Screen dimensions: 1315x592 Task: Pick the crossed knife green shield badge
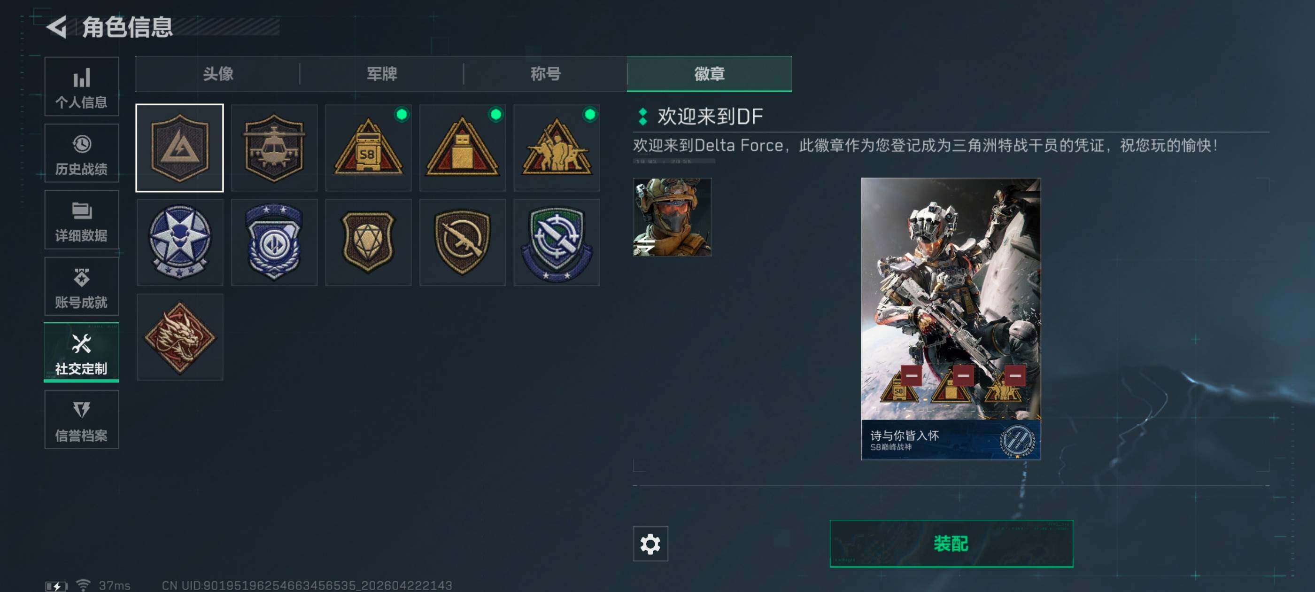point(557,242)
